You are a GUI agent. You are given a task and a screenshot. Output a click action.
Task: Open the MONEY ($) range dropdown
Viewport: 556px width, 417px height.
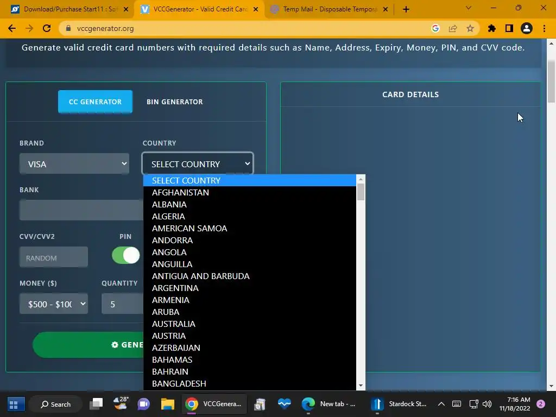(54, 304)
